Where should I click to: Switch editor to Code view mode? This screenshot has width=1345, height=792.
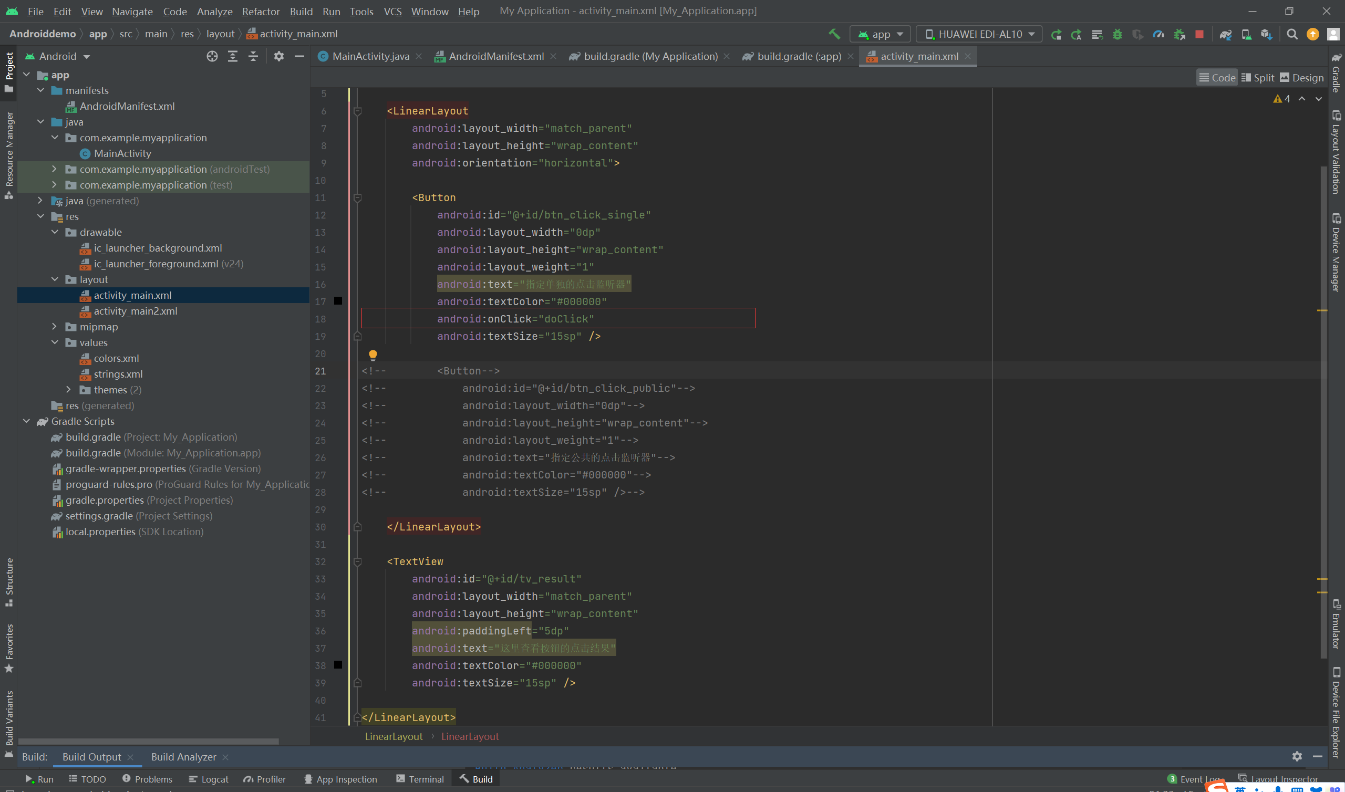tap(1217, 78)
